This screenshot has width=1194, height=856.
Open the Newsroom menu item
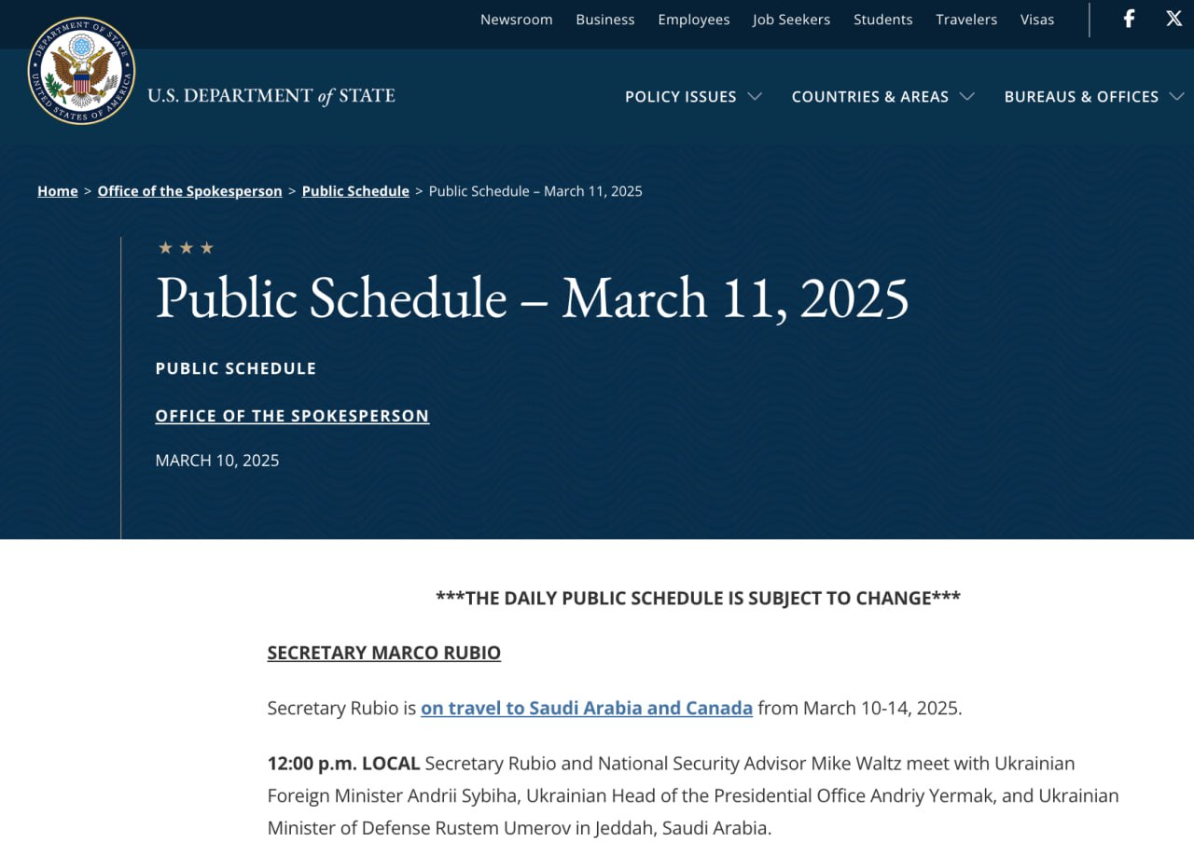point(516,20)
